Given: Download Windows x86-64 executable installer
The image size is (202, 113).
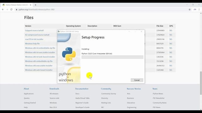Looking at the screenshot, I should click(40, 52).
